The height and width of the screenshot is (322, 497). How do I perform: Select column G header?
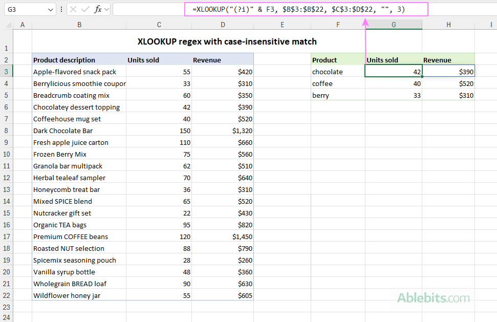[393, 24]
